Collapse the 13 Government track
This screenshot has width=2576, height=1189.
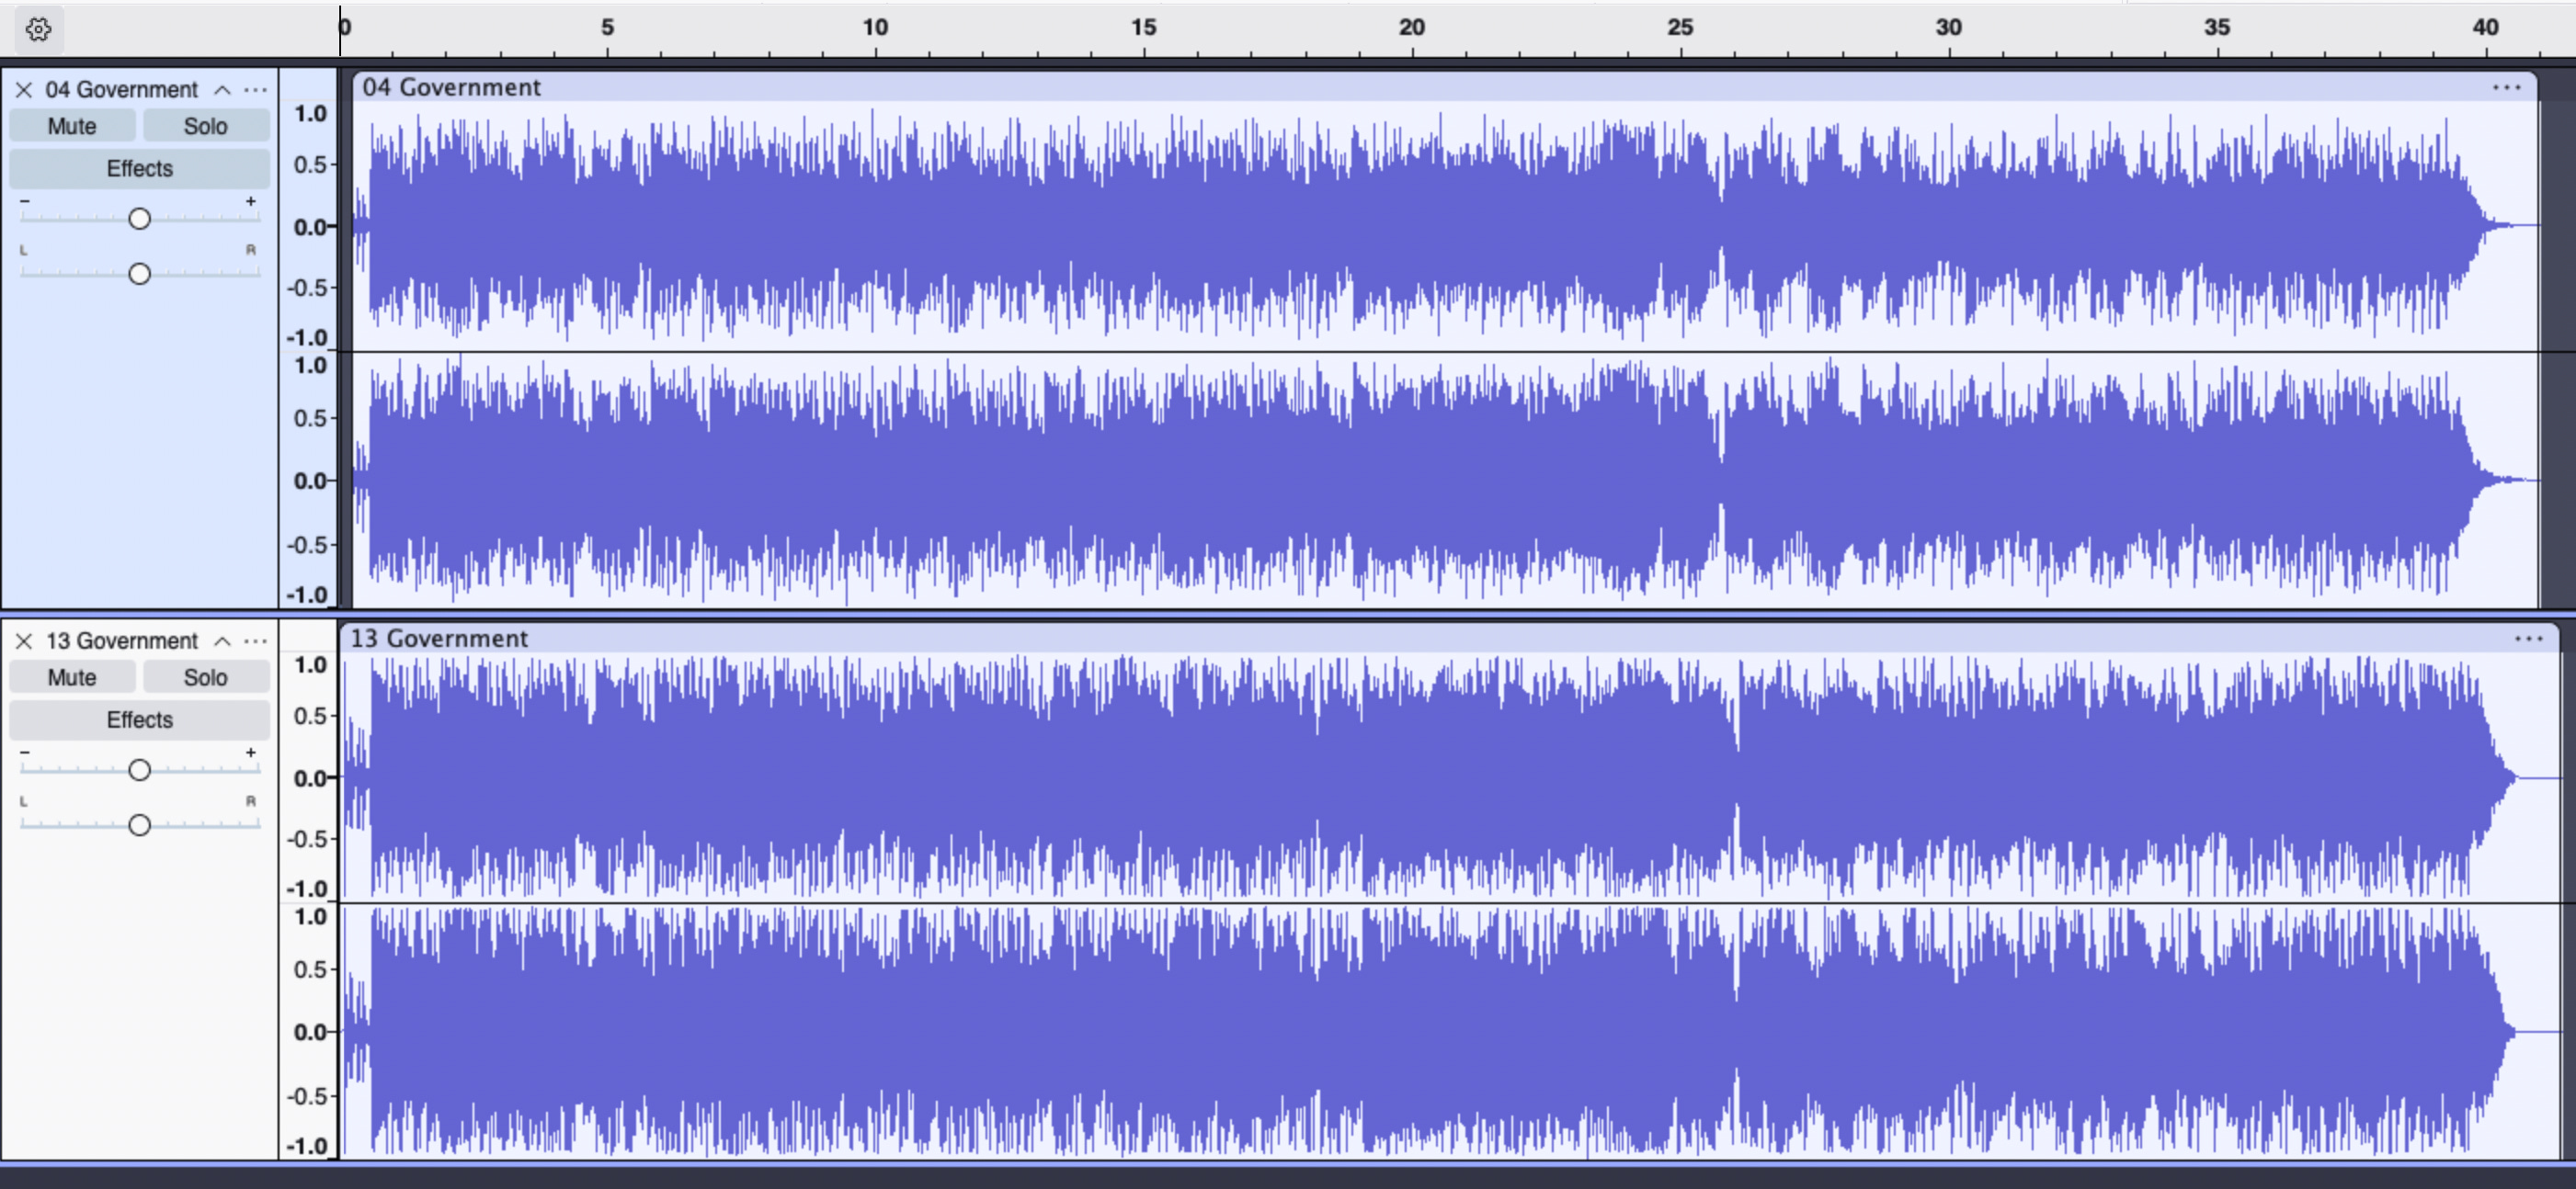coord(222,641)
